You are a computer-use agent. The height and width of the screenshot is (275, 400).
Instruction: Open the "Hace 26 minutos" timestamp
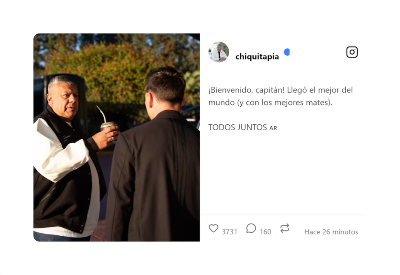point(331,232)
